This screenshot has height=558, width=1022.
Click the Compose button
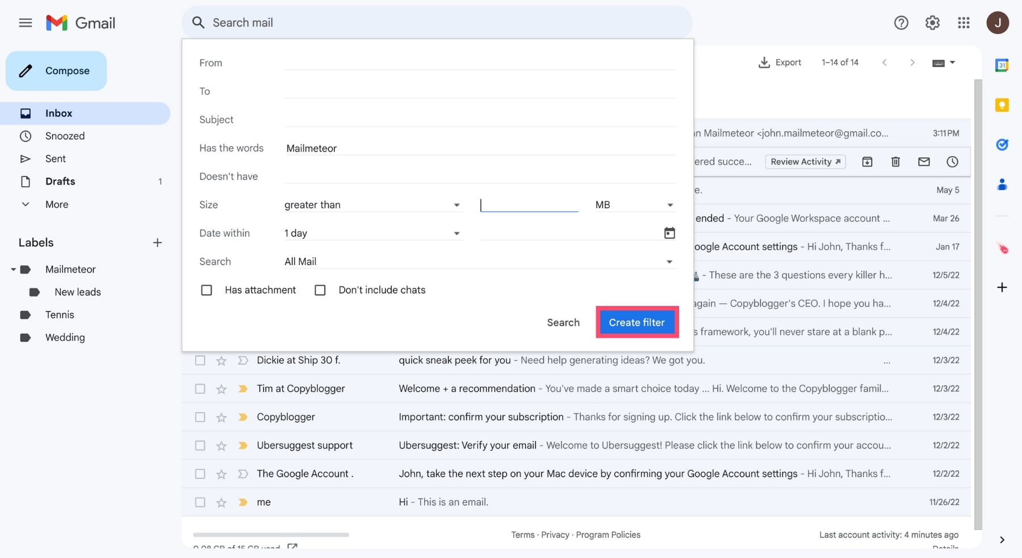56,71
